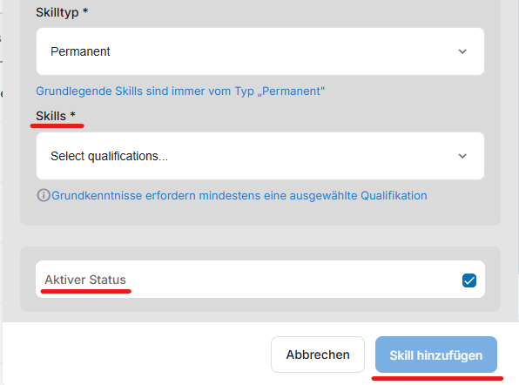Screen dimensions: 519x385
Task: Expand the Skilltyp chevron arrow
Action: 462,51
